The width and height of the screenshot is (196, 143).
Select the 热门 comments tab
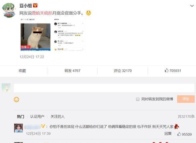[21, 117]
